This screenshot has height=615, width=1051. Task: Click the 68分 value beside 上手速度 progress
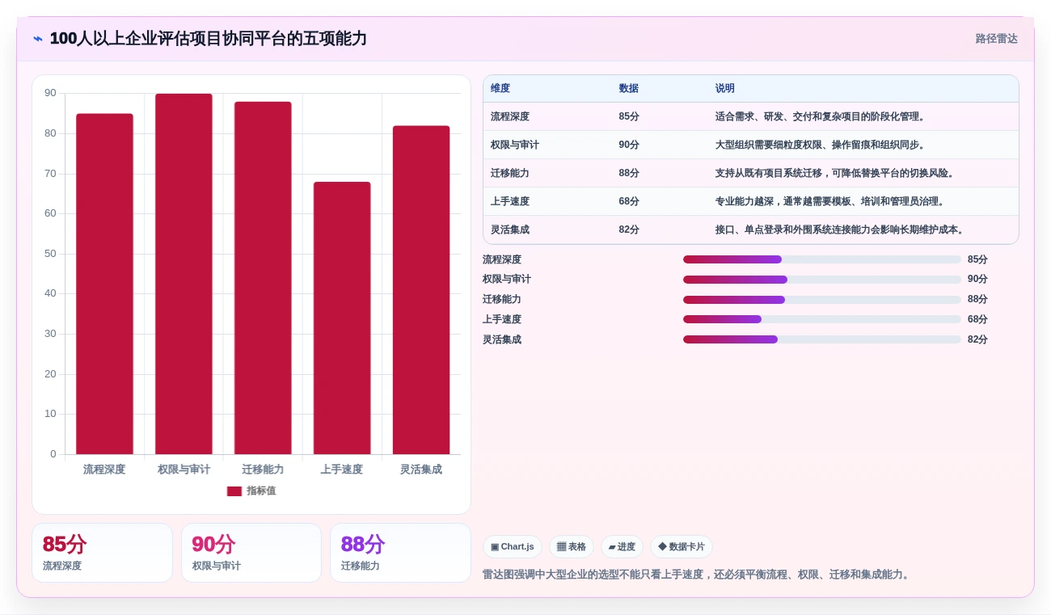point(977,319)
